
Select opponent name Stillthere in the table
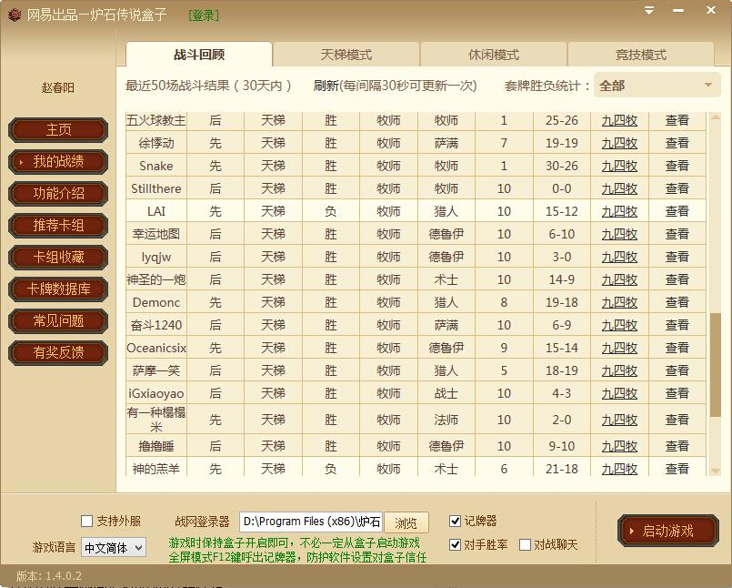tap(155, 188)
